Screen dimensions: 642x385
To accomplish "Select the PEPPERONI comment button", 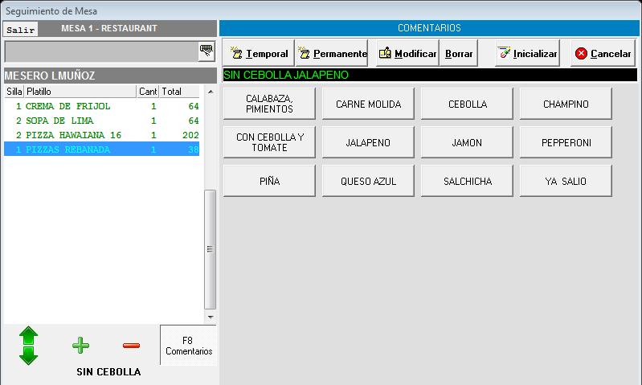I will tap(566, 142).
